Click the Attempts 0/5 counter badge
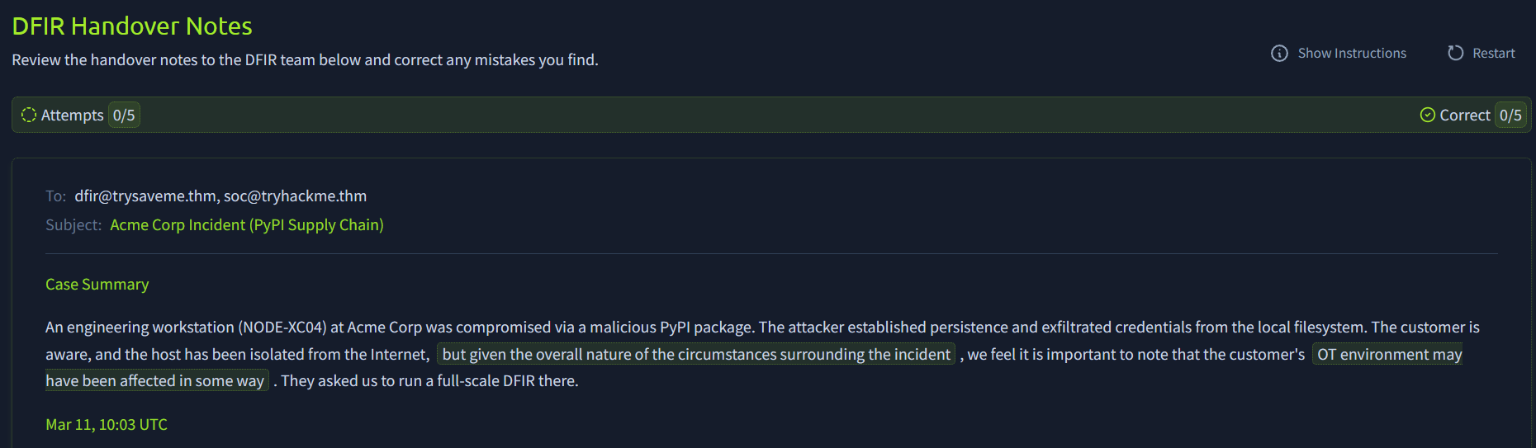This screenshot has height=448, width=1536. coord(124,116)
